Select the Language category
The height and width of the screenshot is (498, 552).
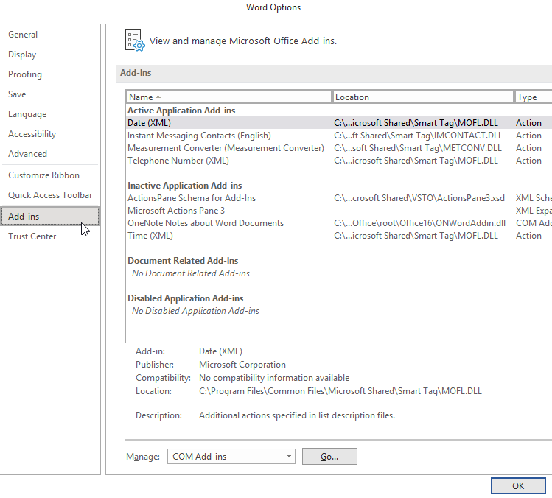pyautogui.click(x=27, y=114)
